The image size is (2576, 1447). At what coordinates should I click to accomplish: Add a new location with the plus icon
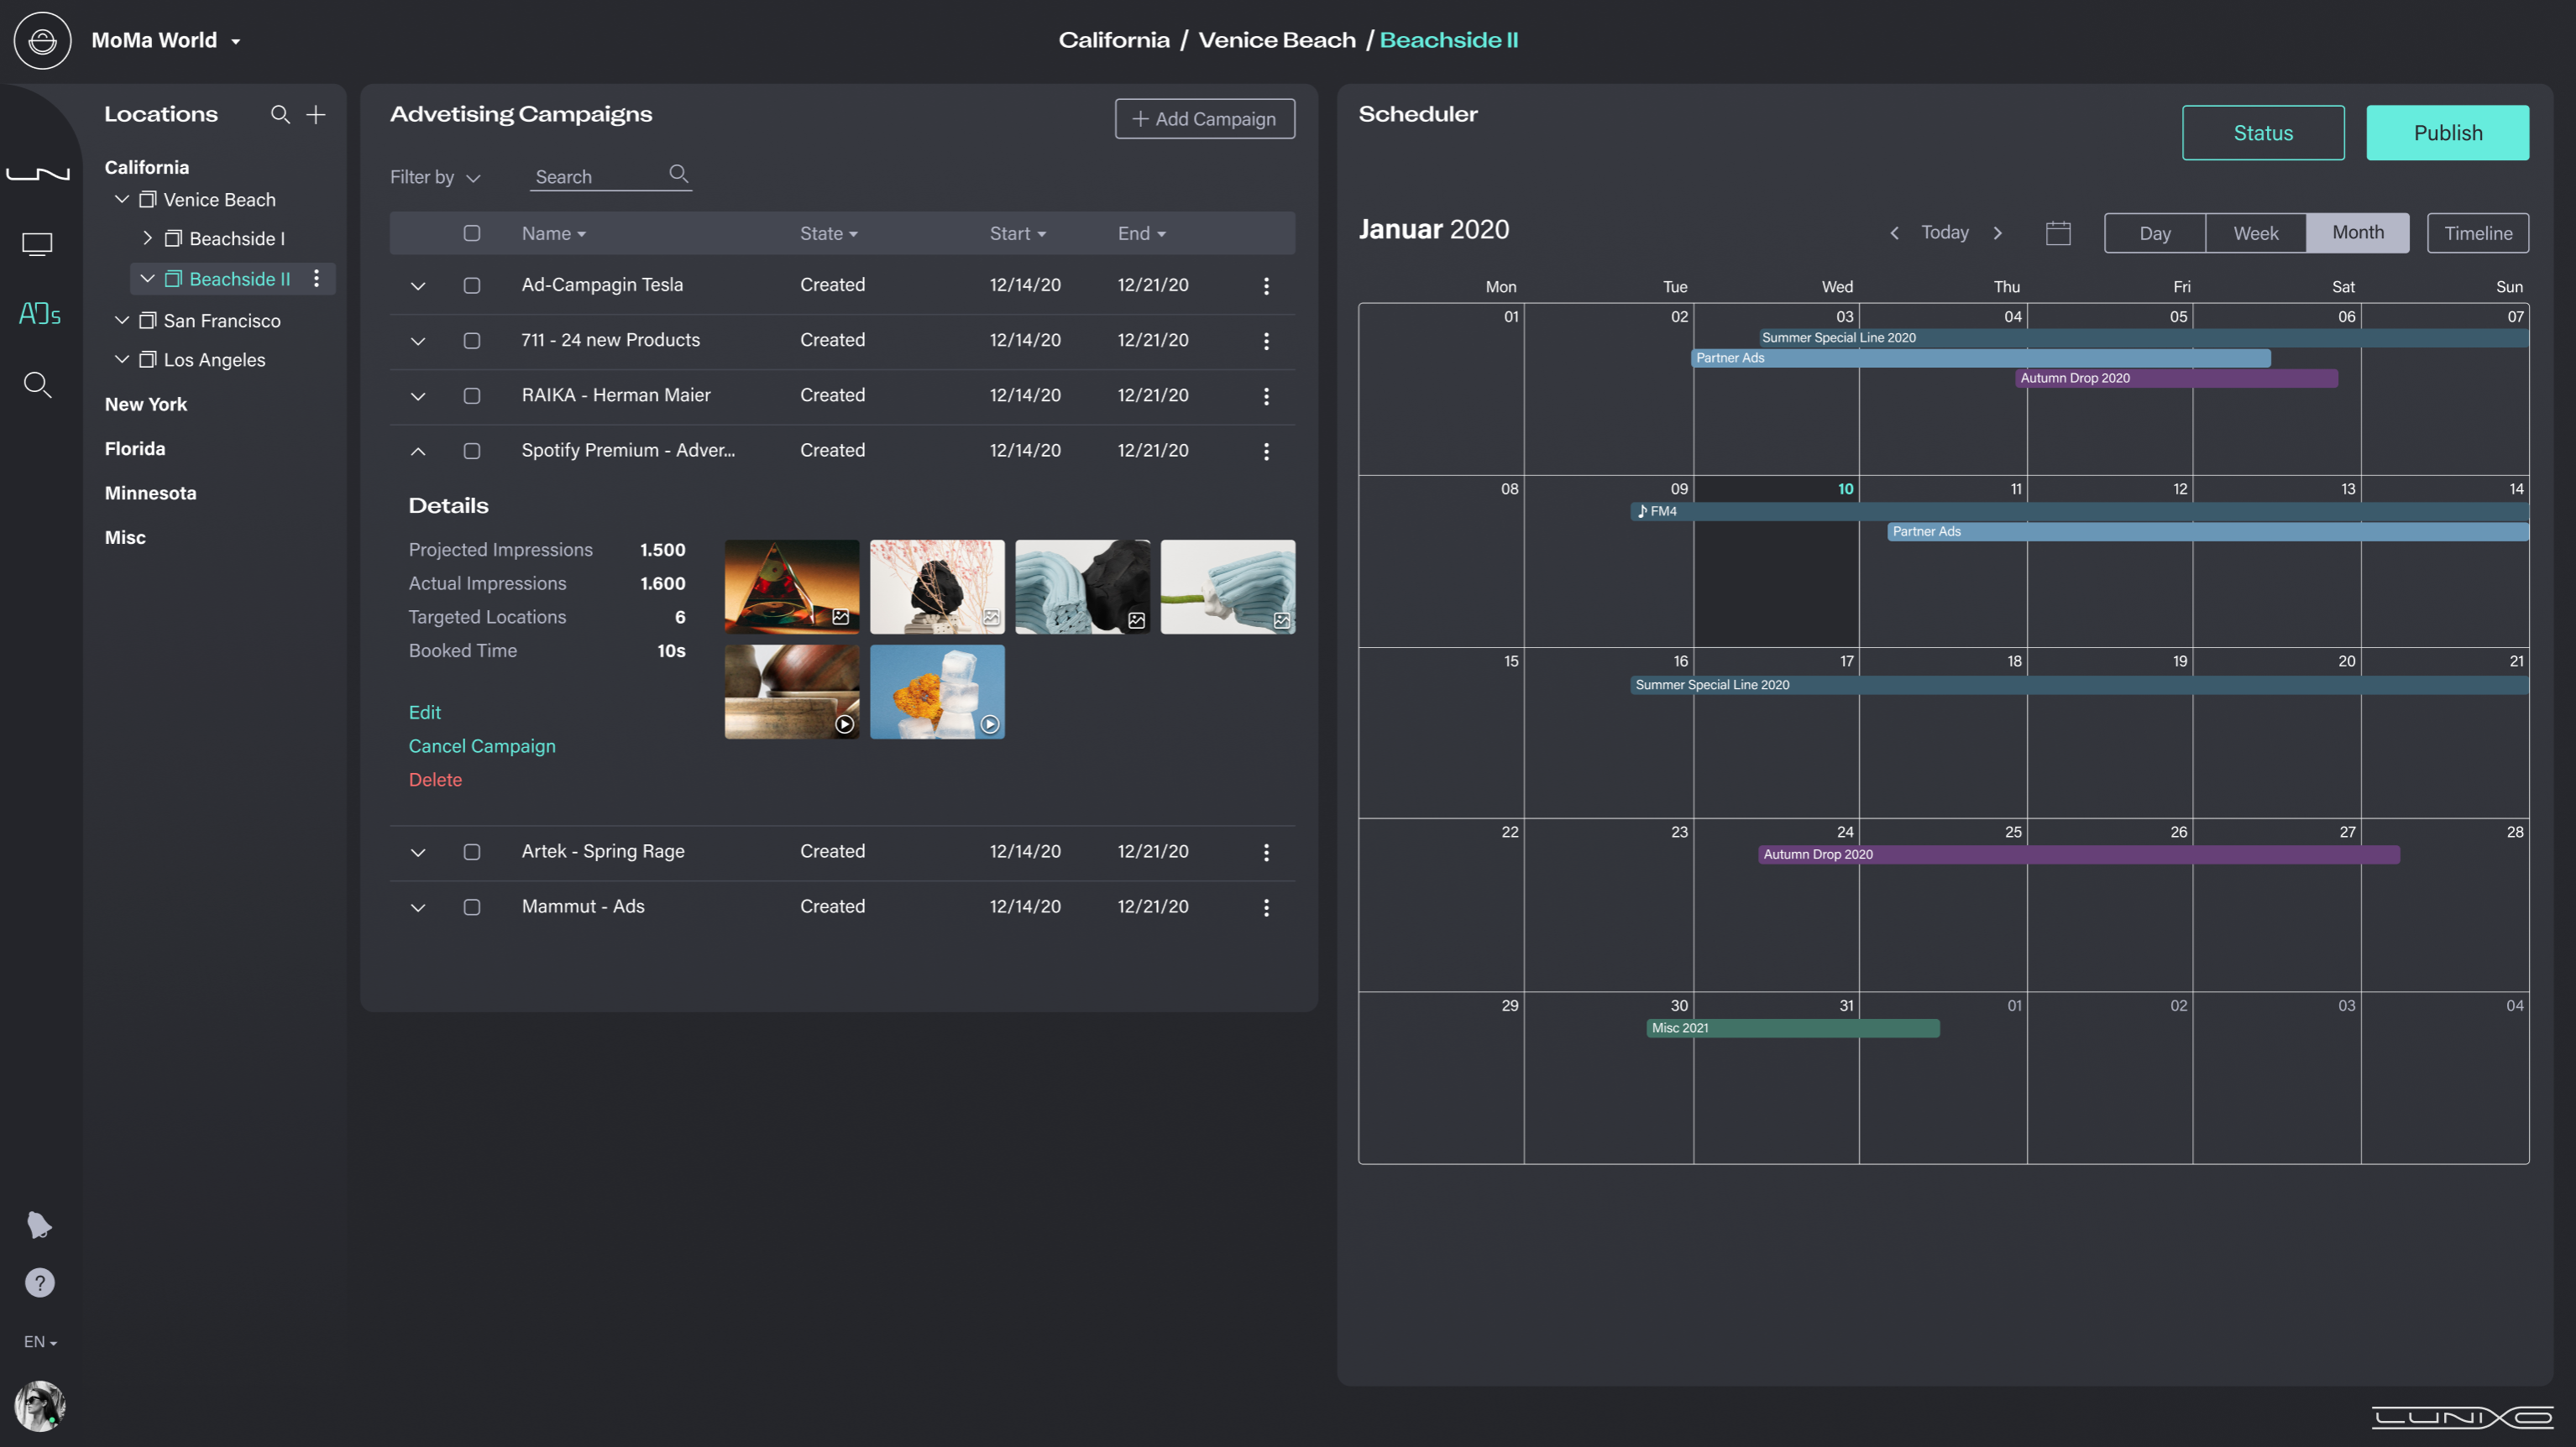coord(316,114)
